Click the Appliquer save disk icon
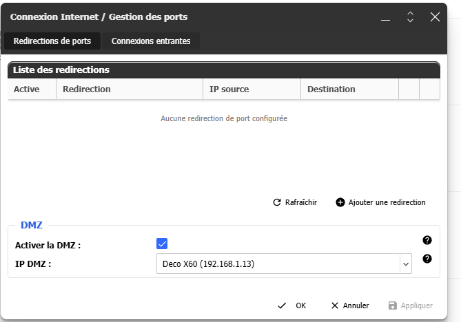This screenshot has height=322, width=461. (393, 305)
